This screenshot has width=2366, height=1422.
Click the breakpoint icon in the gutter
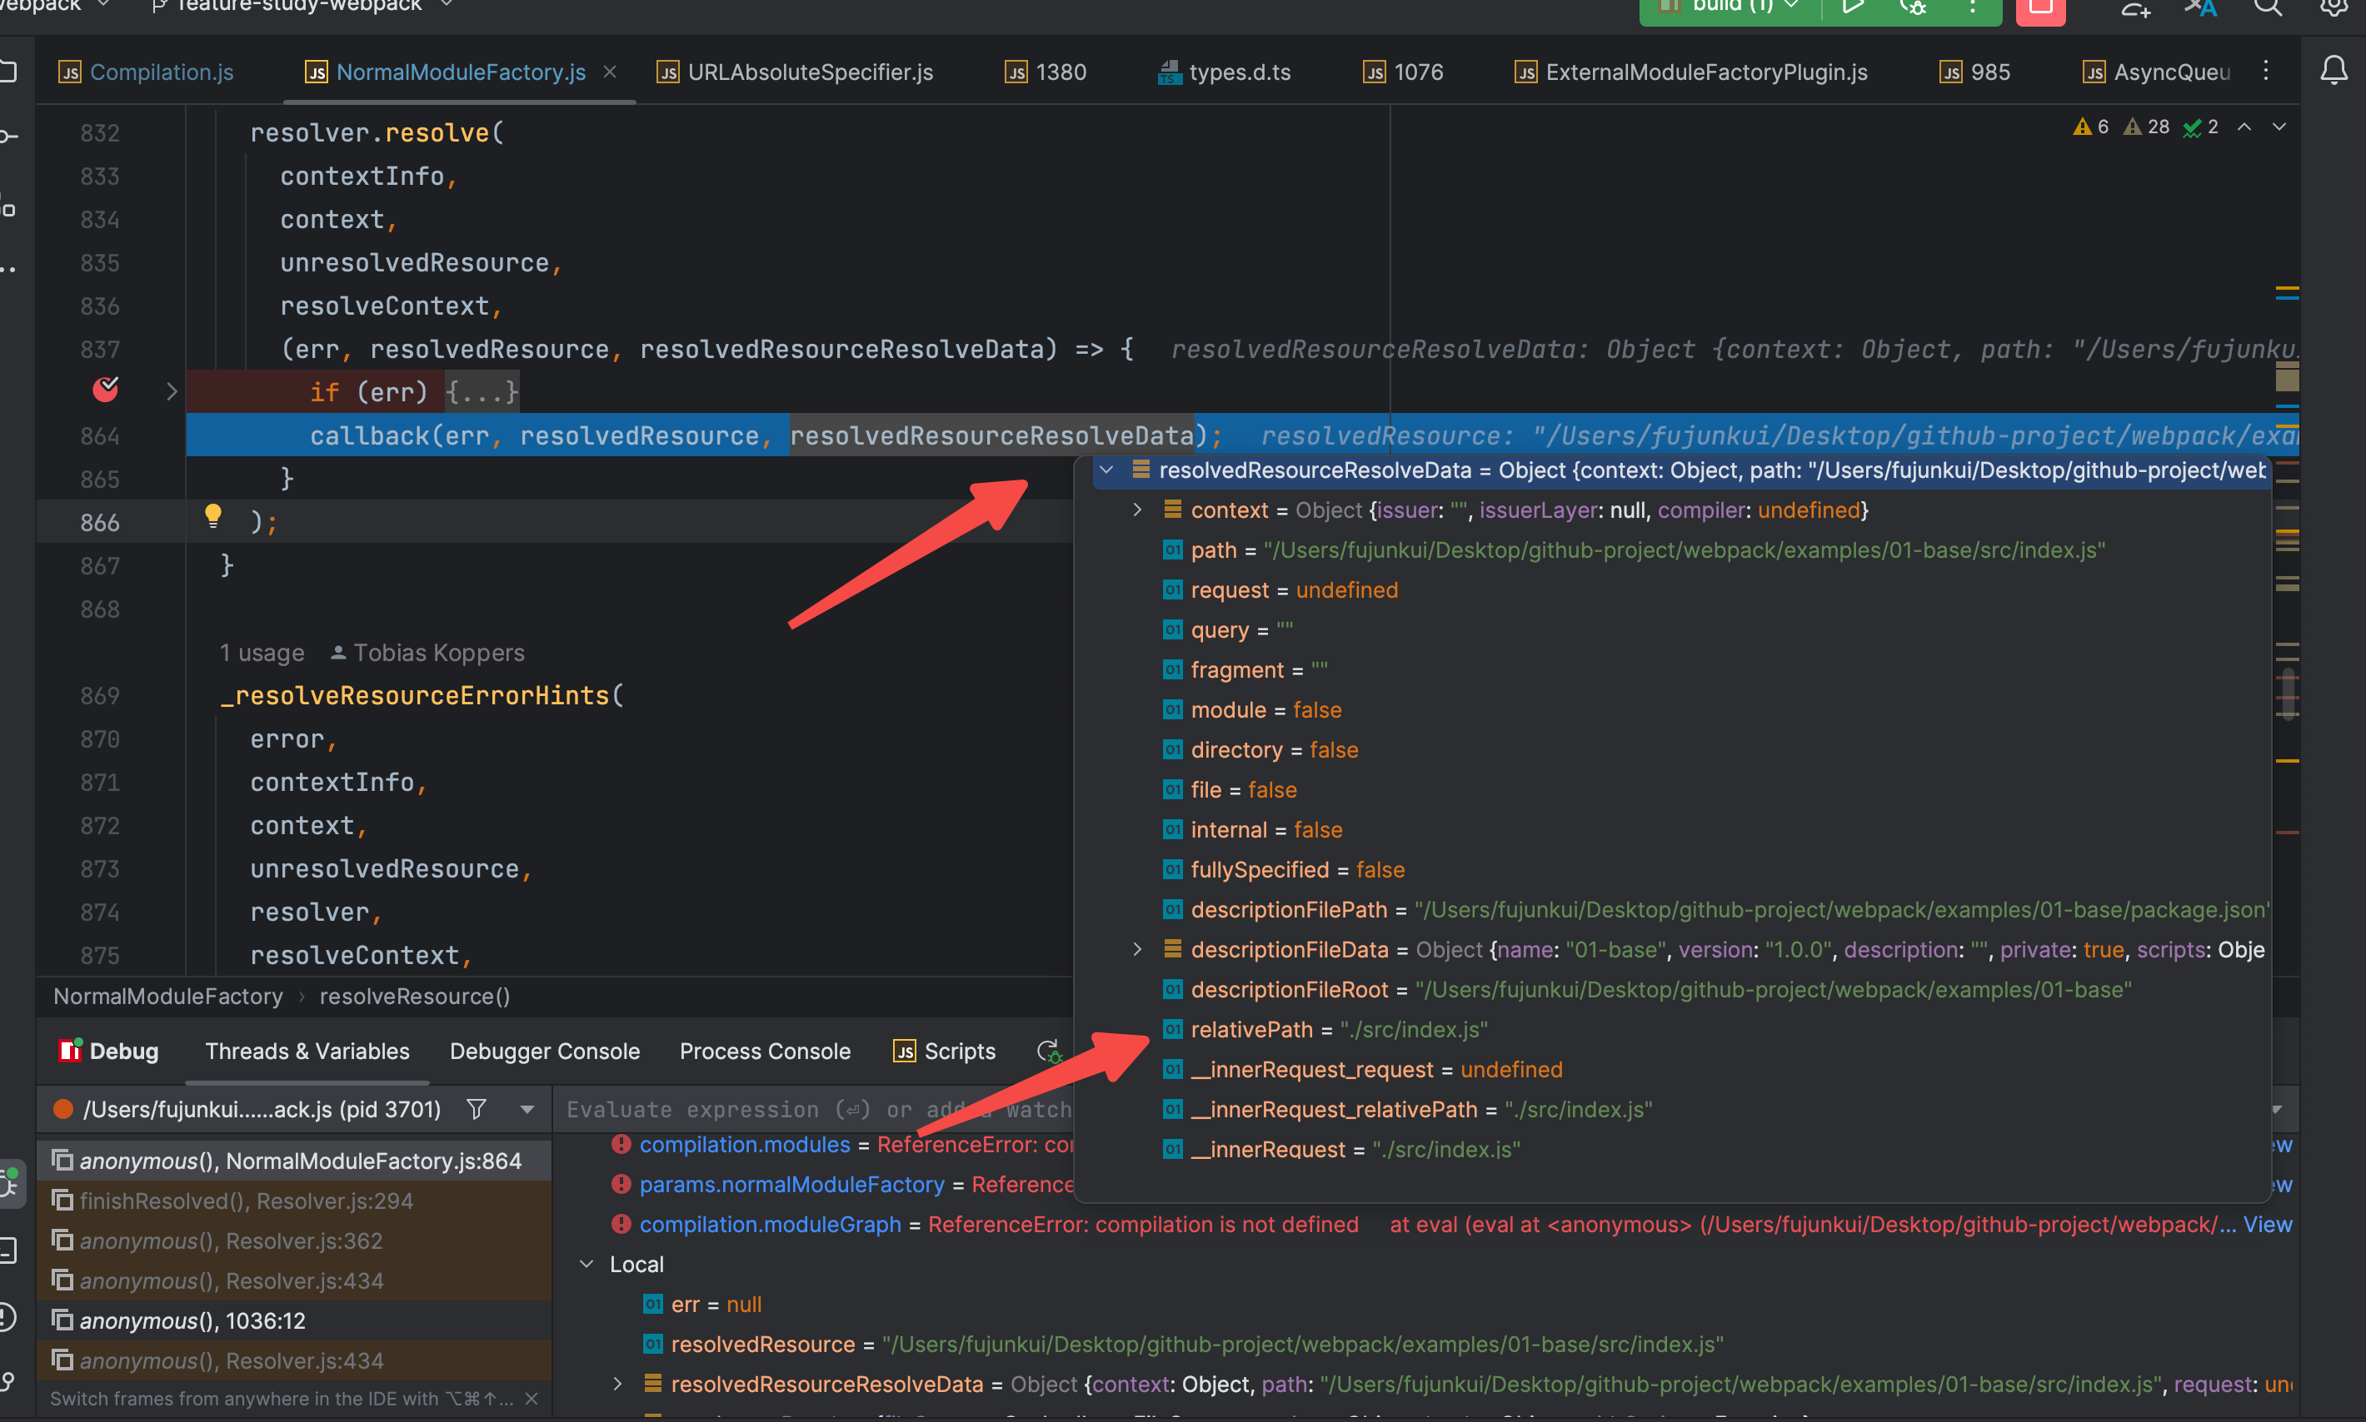pyautogui.click(x=106, y=390)
